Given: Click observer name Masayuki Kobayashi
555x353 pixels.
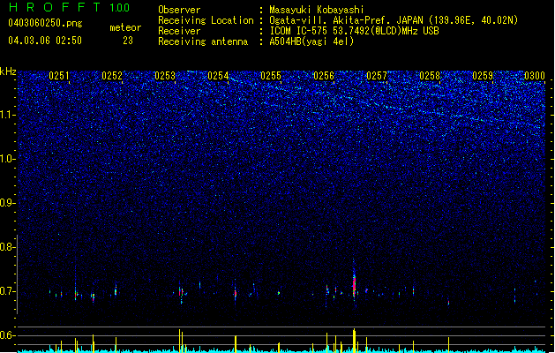Looking at the screenshot, I should (x=317, y=10).
